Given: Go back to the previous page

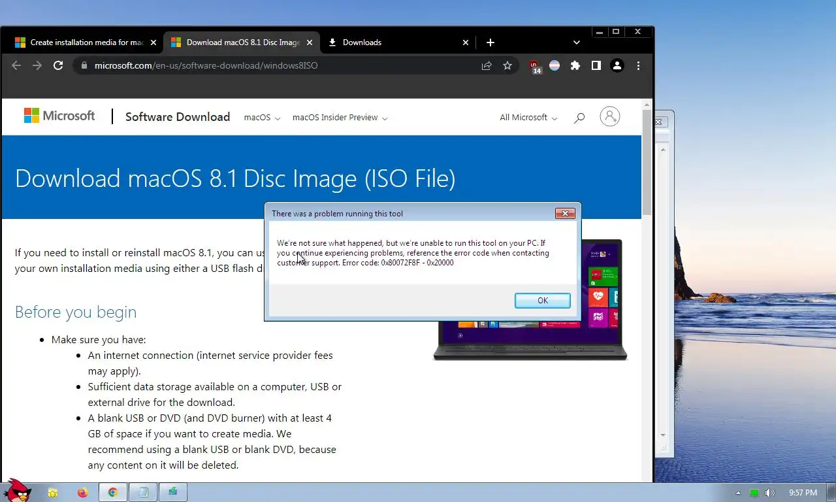Looking at the screenshot, I should click(x=16, y=65).
